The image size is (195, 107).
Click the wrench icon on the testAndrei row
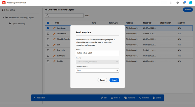(54, 56)
